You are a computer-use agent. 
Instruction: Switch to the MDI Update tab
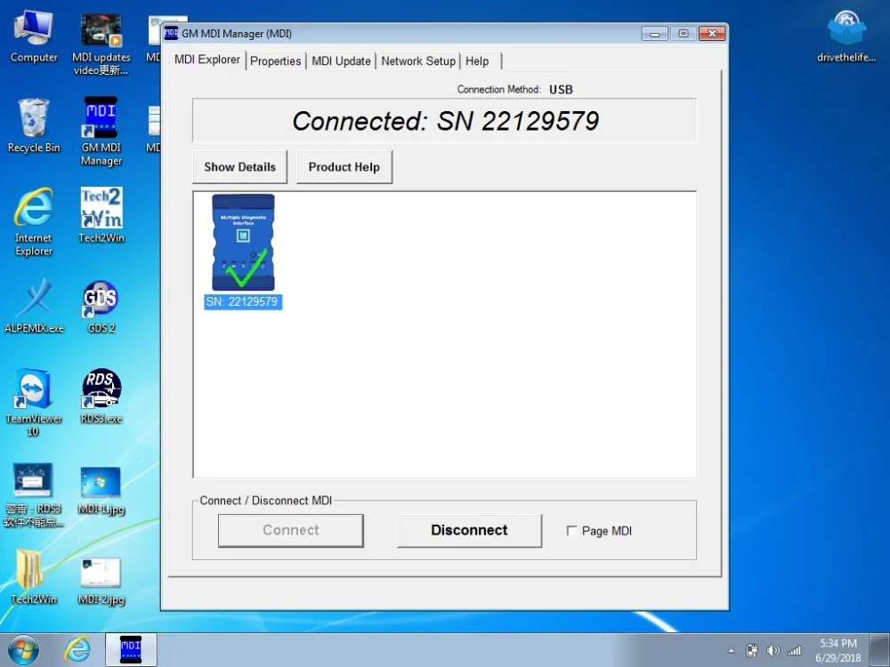pyautogui.click(x=341, y=60)
